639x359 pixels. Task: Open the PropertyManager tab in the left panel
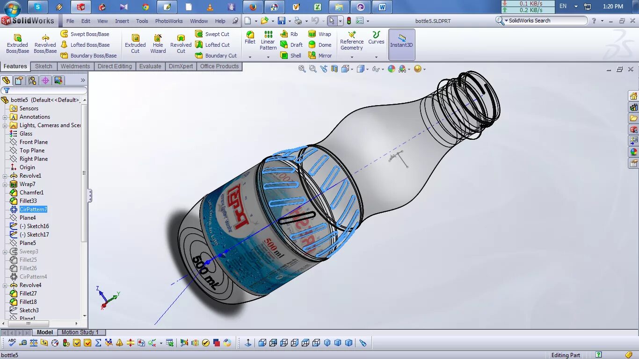19,80
